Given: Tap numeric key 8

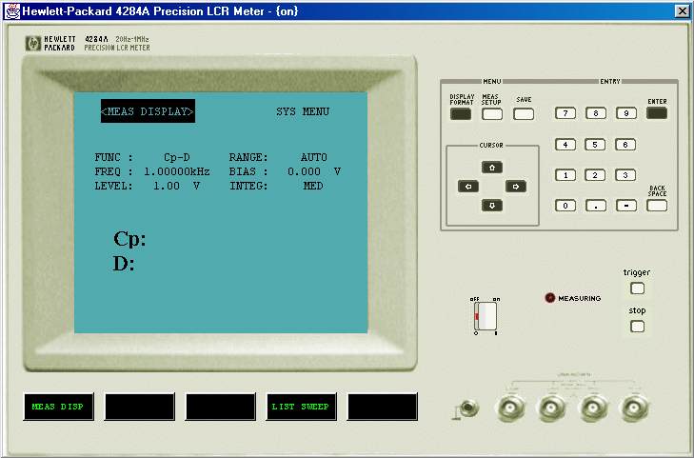Looking at the screenshot, I should [x=596, y=113].
